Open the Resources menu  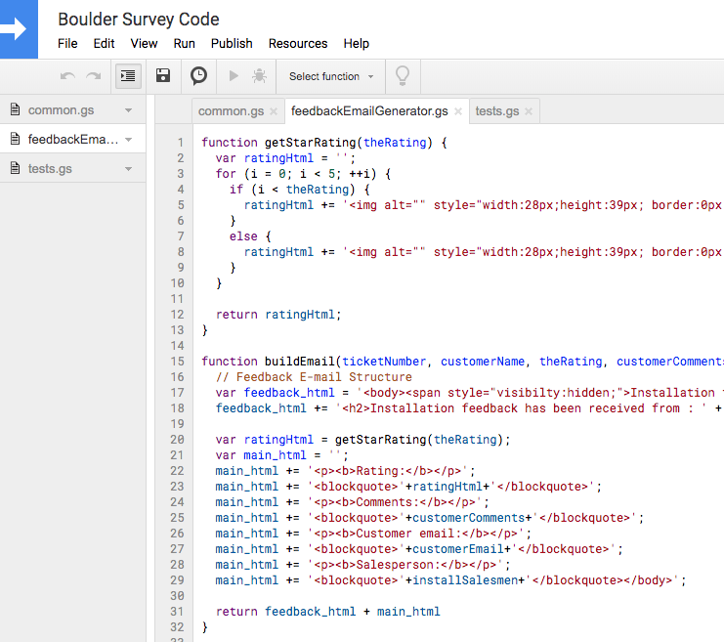(298, 44)
